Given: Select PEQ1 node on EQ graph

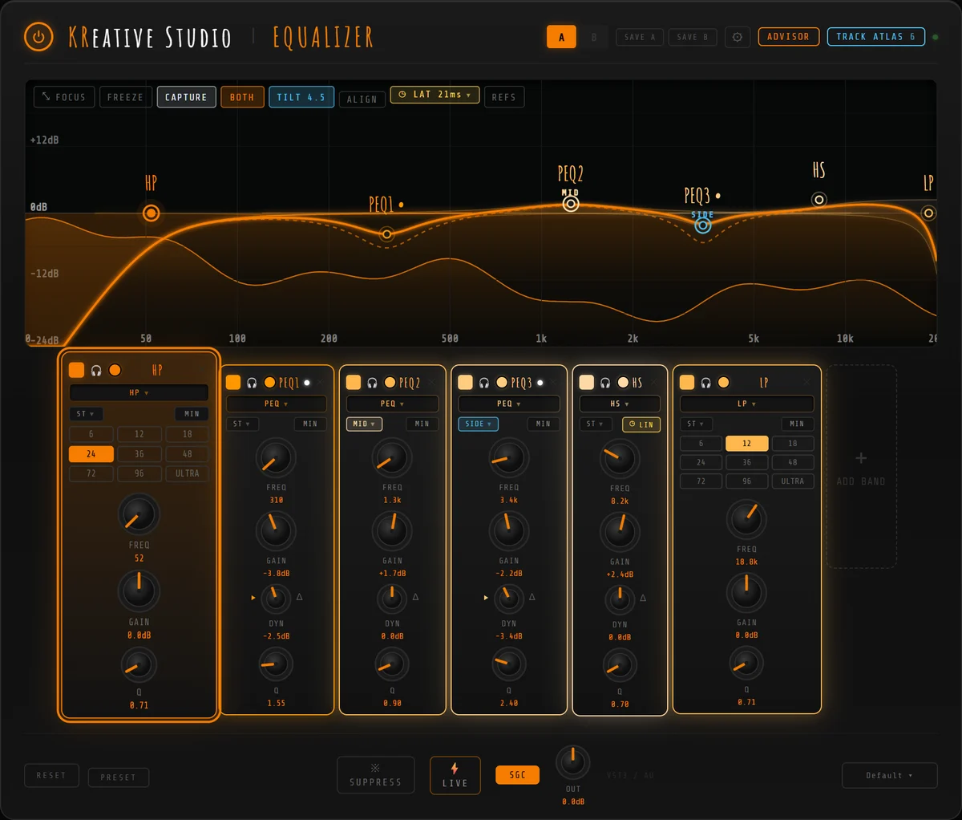Looking at the screenshot, I should coord(386,234).
